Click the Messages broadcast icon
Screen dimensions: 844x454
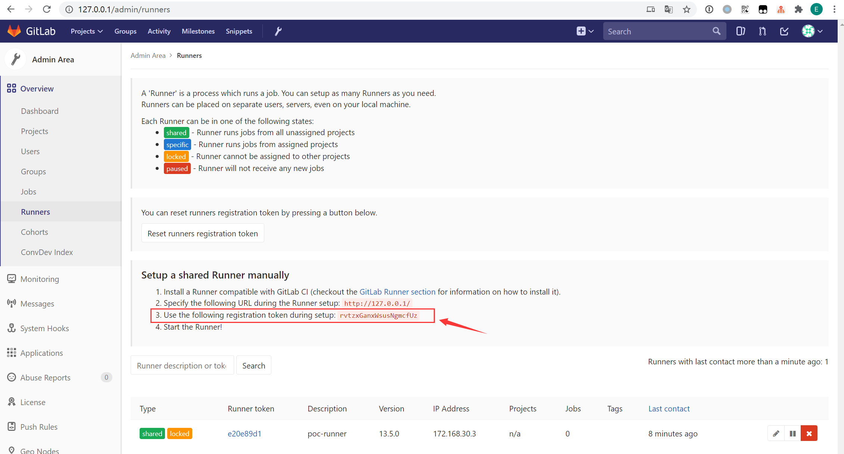[x=12, y=304]
